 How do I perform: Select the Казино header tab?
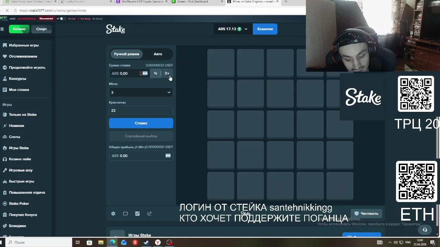click(x=19, y=29)
